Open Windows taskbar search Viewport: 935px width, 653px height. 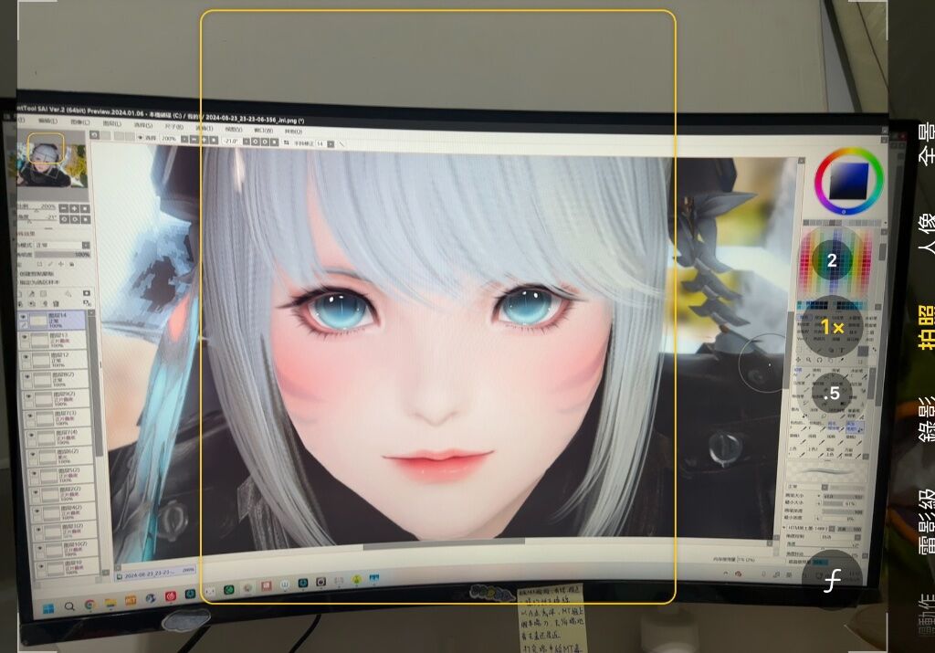click(69, 606)
